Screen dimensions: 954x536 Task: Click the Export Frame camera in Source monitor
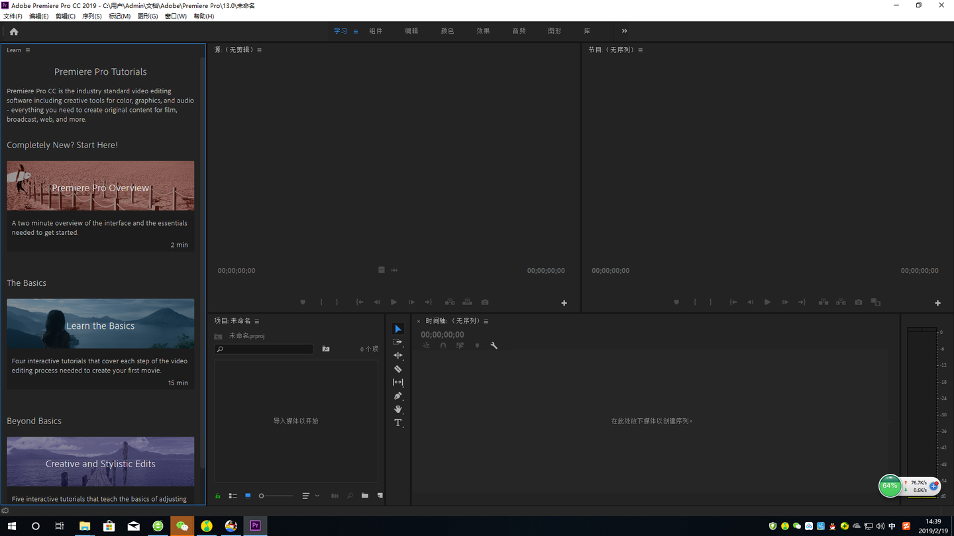(x=485, y=302)
